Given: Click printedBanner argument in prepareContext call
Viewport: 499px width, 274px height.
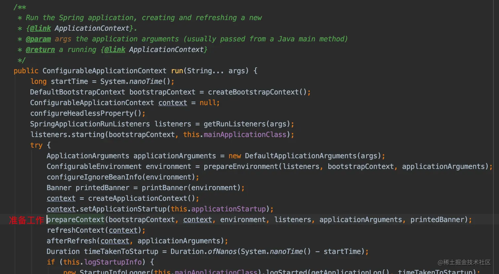Looking at the screenshot, I should 437,220.
